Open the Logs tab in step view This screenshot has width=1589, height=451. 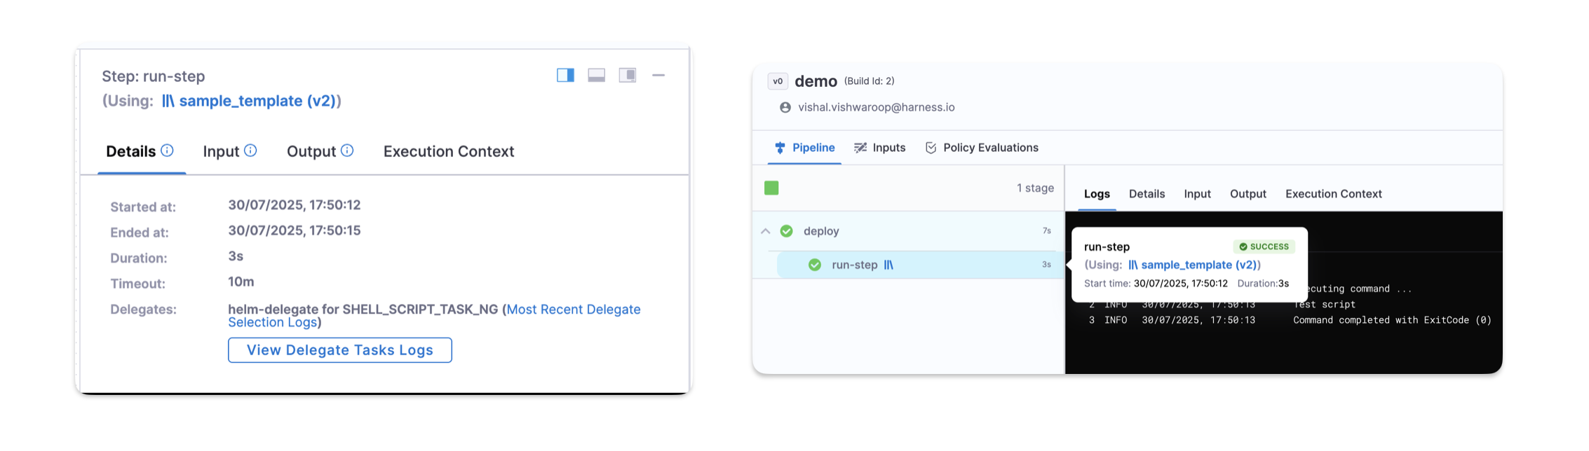[1097, 194]
